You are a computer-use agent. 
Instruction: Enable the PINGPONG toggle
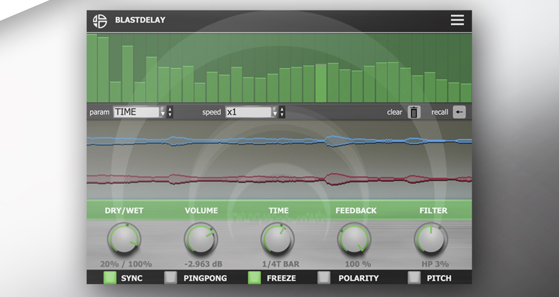point(170,278)
